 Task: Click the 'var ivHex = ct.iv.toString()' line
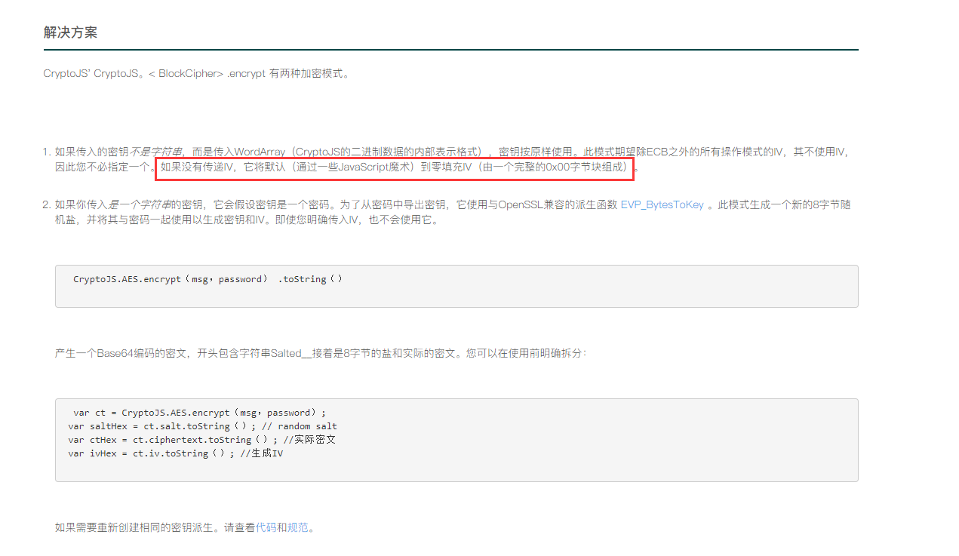pyautogui.click(x=175, y=453)
